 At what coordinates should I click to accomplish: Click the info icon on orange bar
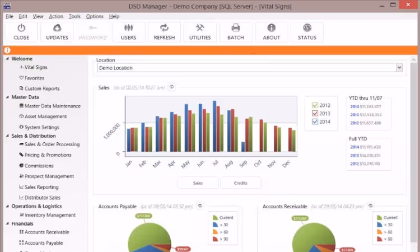point(7,50)
